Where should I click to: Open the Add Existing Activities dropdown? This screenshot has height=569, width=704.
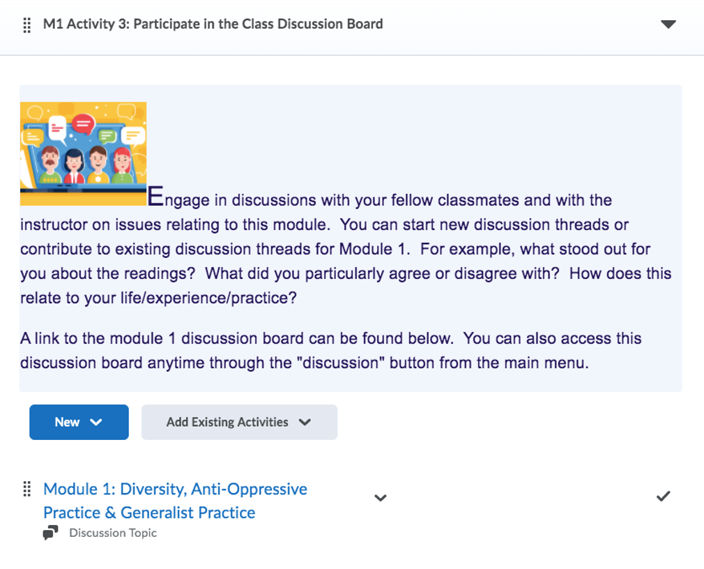tap(239, 422)
